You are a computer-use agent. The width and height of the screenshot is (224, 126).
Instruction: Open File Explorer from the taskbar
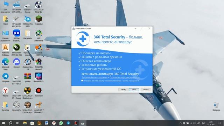[x=25, y=123]
